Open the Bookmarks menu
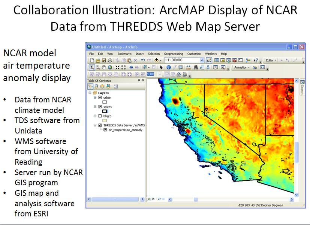This screenshot has height=225, width=310. (124, 54)
